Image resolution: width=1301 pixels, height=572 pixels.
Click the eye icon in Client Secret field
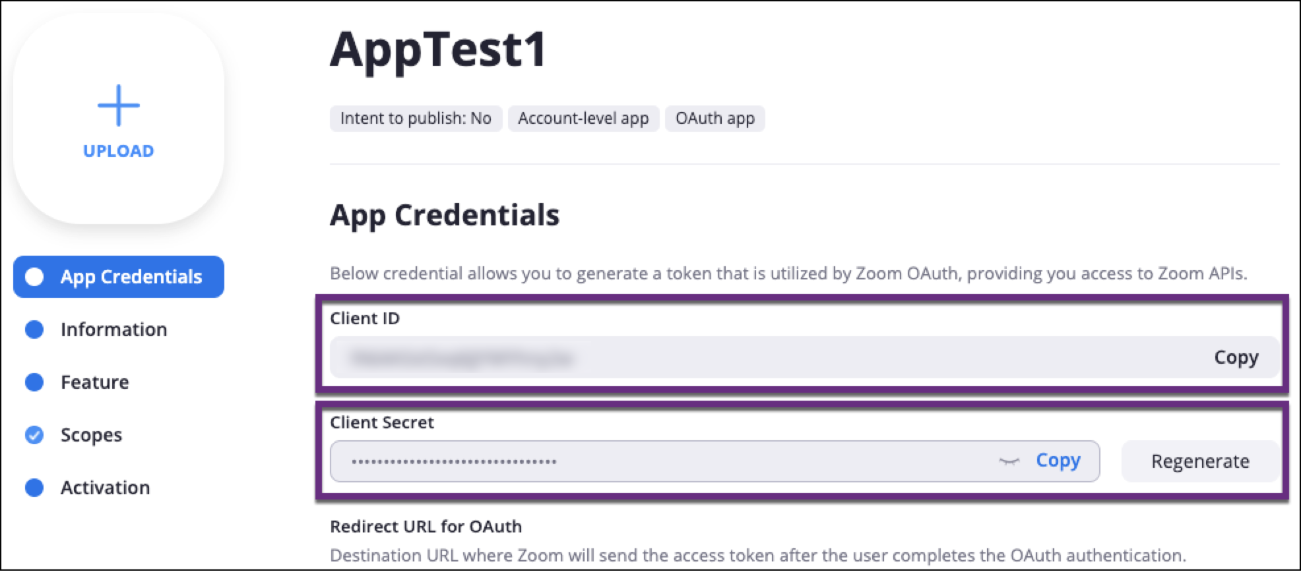[1009, 461]
